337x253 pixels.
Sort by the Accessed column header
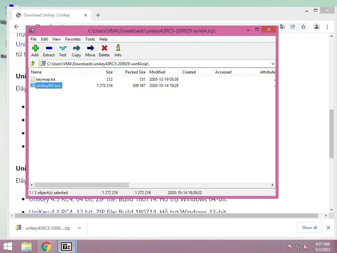point(229,72)
